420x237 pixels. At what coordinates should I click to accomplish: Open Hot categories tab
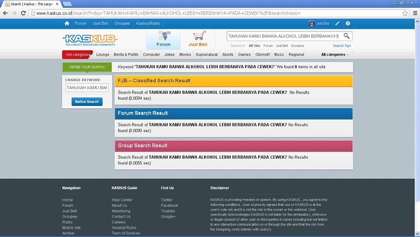pyautogui.click(x=78, y=54)
